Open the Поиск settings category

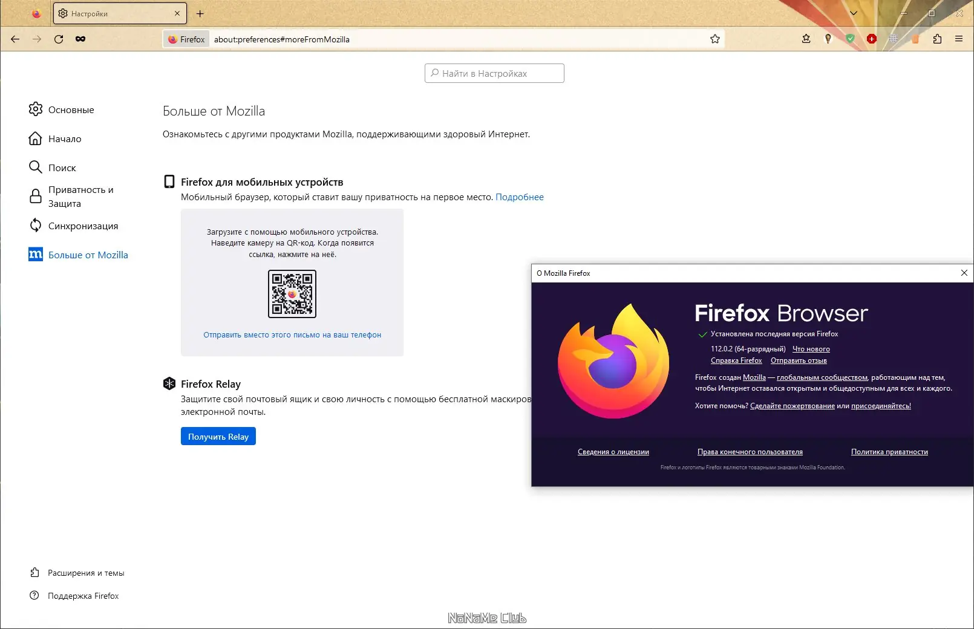52,168
